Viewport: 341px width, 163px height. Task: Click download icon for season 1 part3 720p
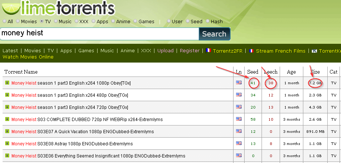point(7,107)
